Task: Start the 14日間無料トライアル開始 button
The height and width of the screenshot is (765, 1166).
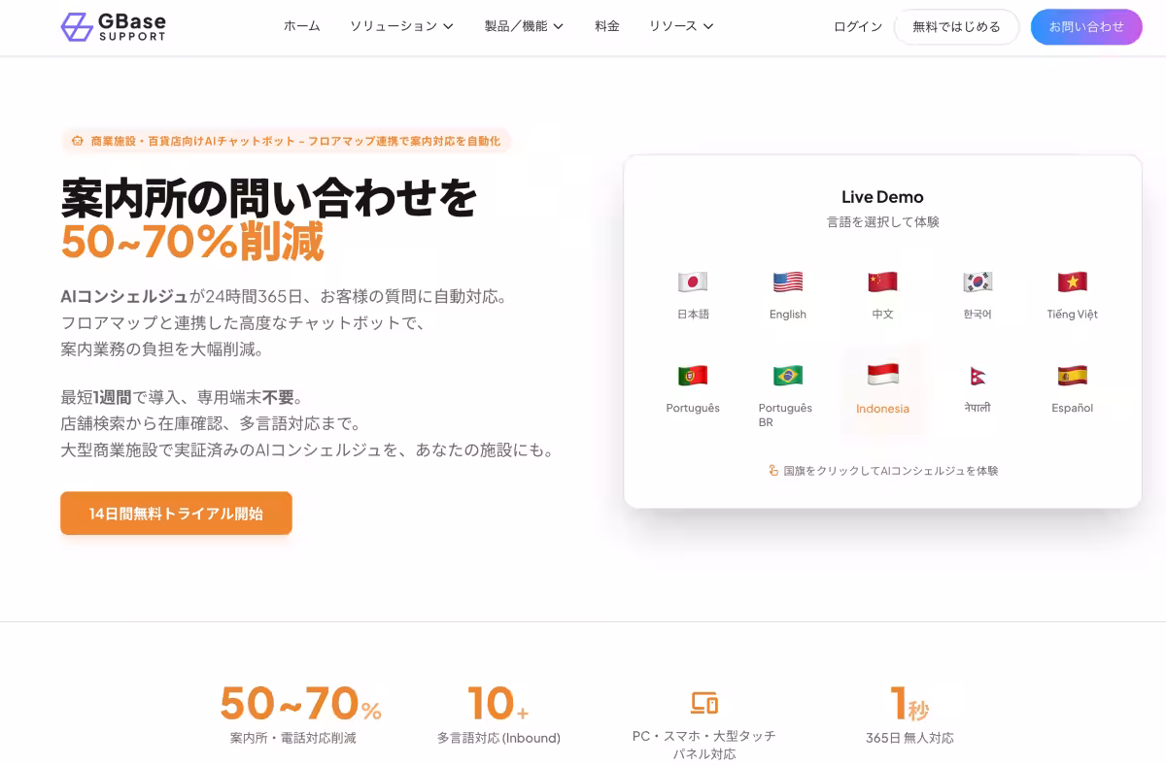Action: pos(176,514)
